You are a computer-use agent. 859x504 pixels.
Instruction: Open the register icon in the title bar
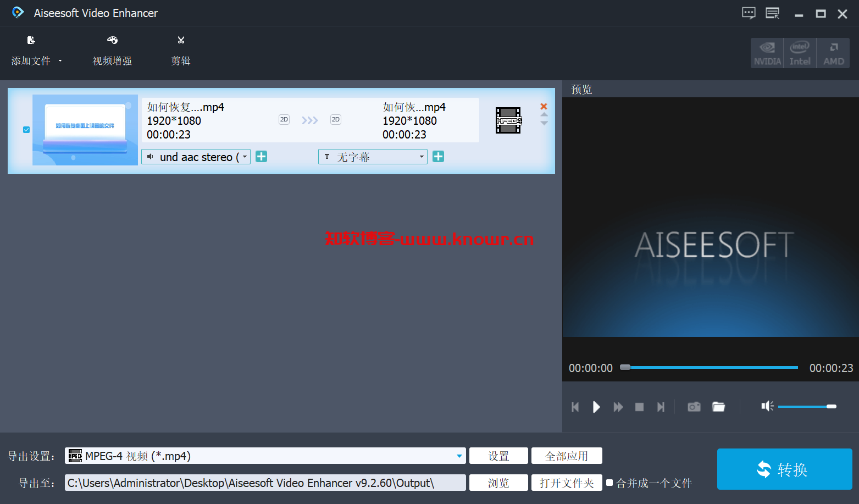point(773,13)
